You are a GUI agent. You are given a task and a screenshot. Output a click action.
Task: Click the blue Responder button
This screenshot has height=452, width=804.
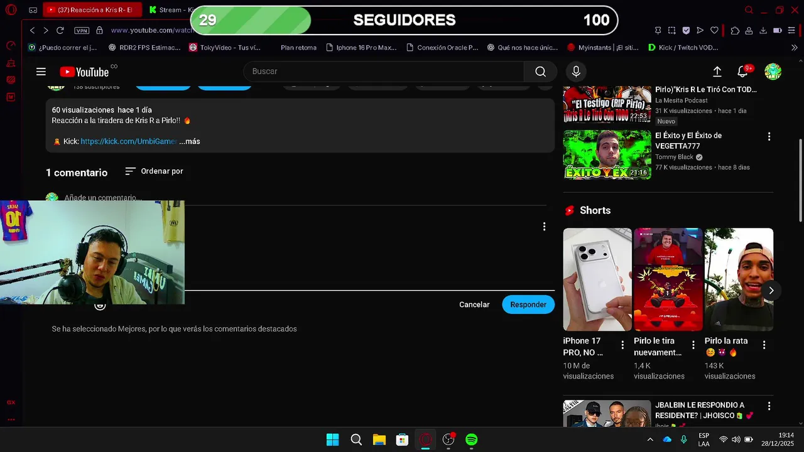tap(528, 304)
